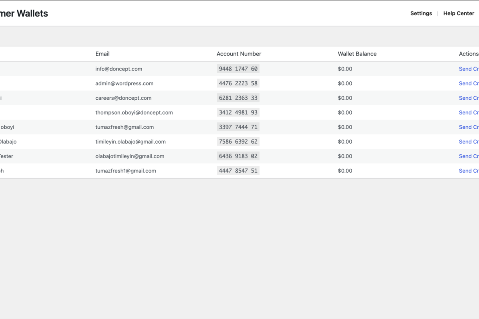Select account number 4476 2223 58
This screenshot has height=319, width=479.
pos(238,83)
